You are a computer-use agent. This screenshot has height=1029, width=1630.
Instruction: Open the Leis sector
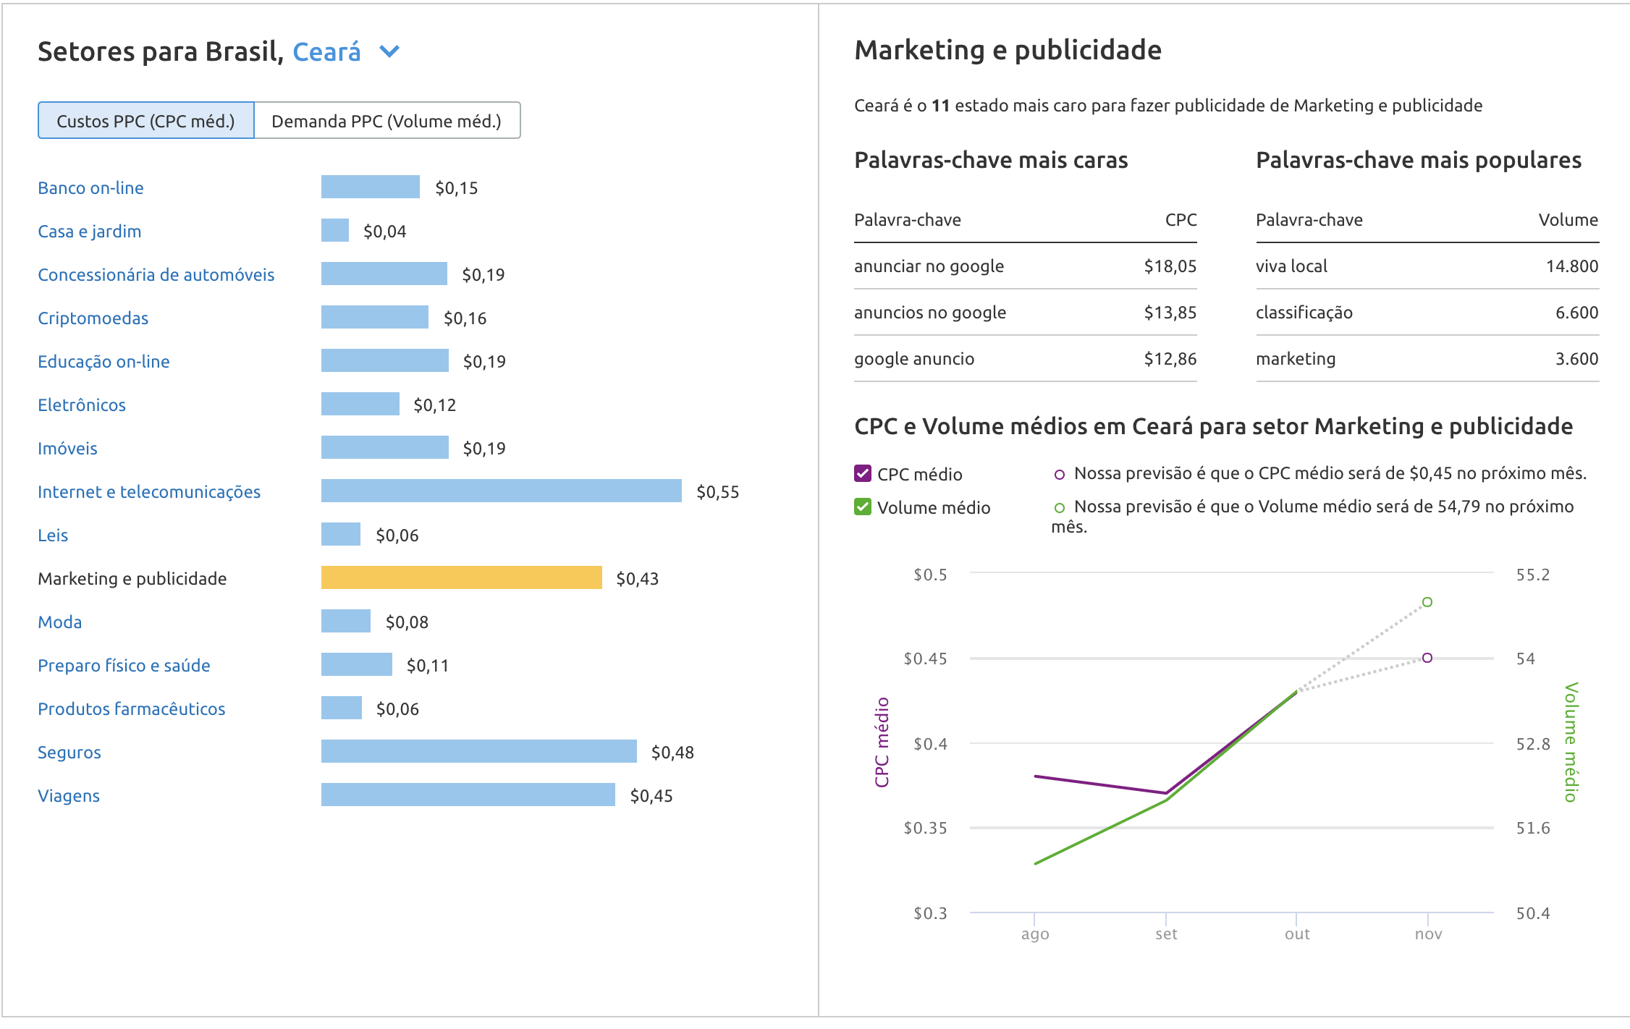53,535
